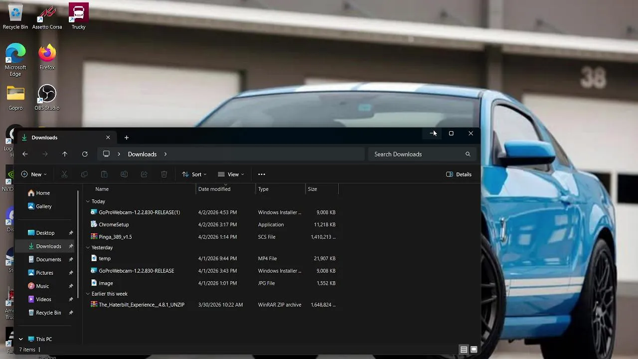Go back in File Explorer

[25, 154]
